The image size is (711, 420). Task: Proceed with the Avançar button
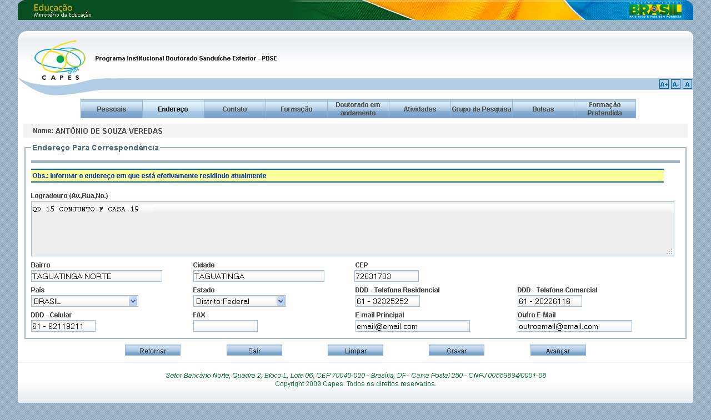[x=558, y=351]
